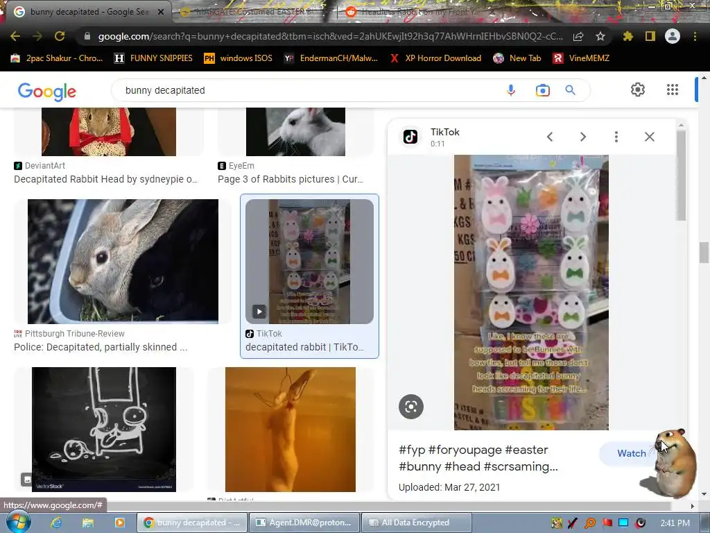Open the Google apps grid

coord(673,90)
